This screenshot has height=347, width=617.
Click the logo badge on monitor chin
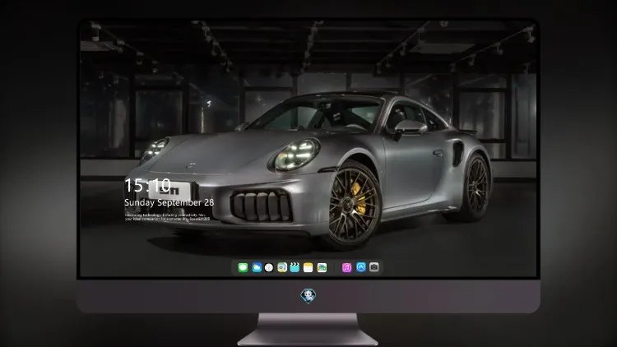click(x=308, y=296)
